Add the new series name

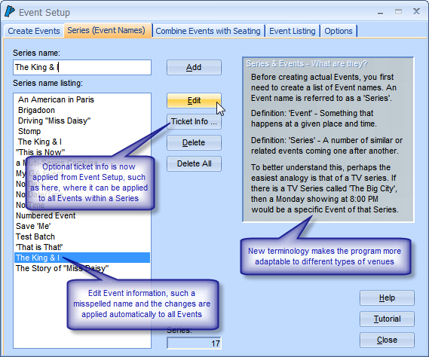pyautogui.click(x=194, y=67)
